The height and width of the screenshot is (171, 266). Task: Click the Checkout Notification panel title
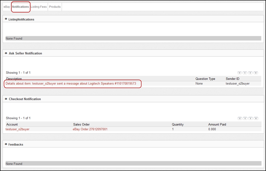[25, 99]
